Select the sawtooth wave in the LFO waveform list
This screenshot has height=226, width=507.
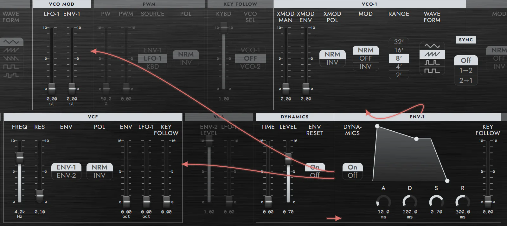11,50
